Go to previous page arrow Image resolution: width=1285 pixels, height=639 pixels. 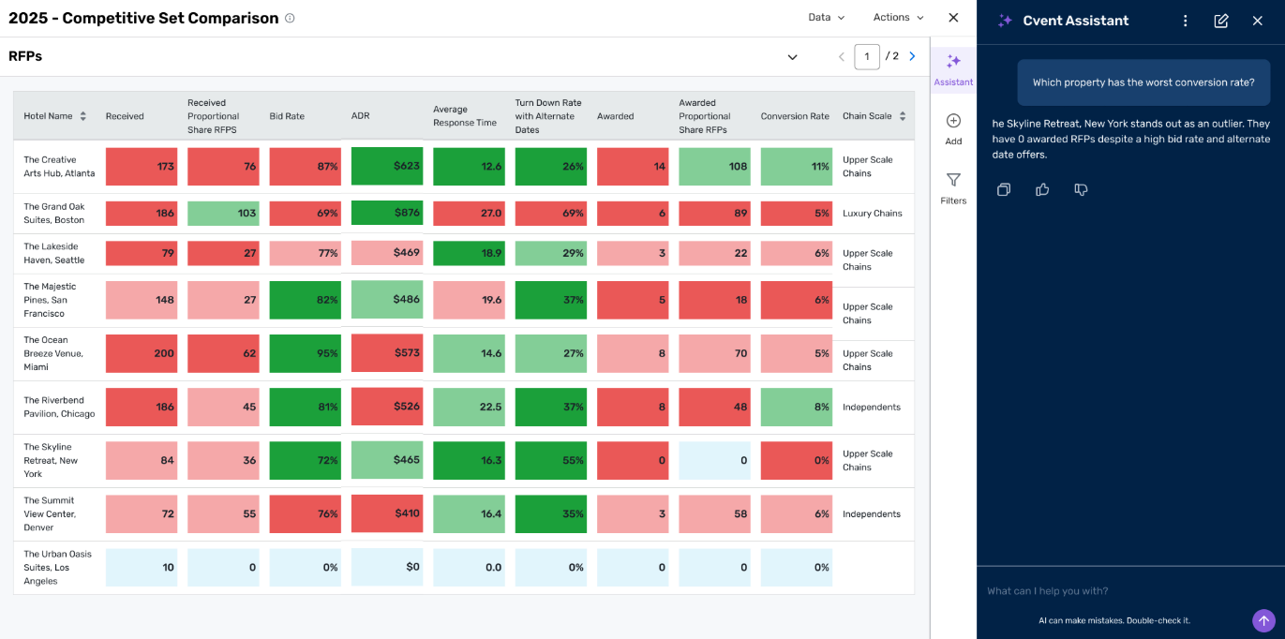(841, 56)
